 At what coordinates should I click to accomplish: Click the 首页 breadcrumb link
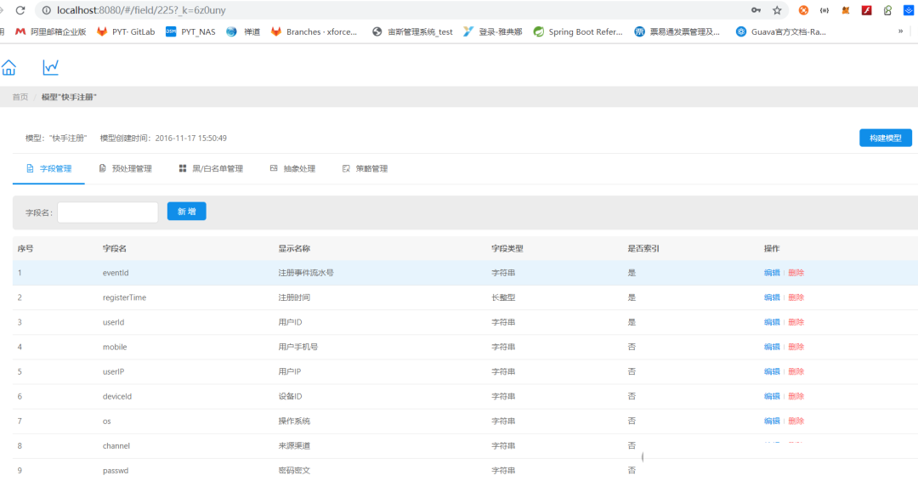(x=20, y=97)
